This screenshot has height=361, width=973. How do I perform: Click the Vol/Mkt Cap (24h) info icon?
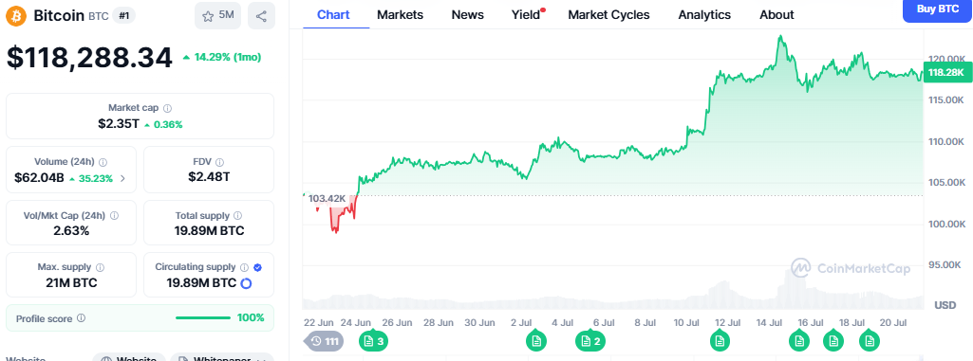[x=114, y=215]
